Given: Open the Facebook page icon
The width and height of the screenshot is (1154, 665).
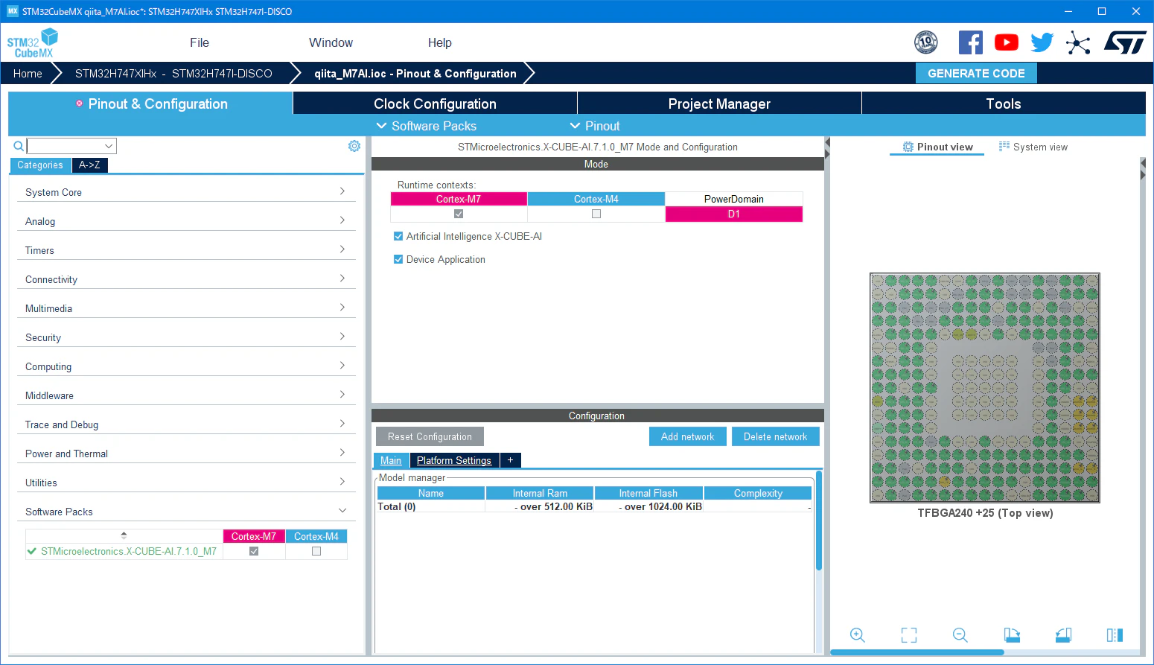Looking at the screenshot, I should point(970,42).
